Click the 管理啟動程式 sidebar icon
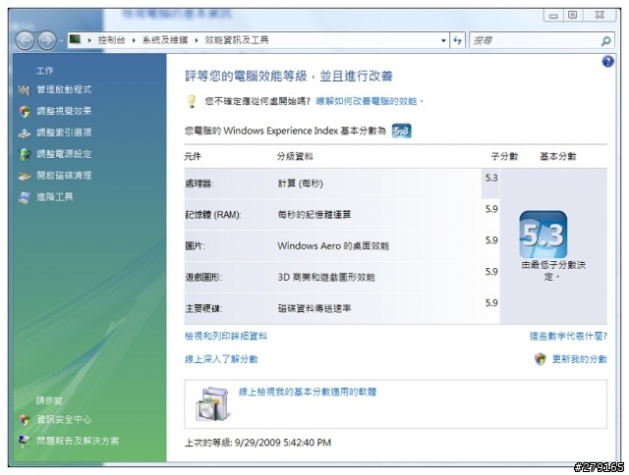This screenshot has width=629, height=475. tap(24, 89)
